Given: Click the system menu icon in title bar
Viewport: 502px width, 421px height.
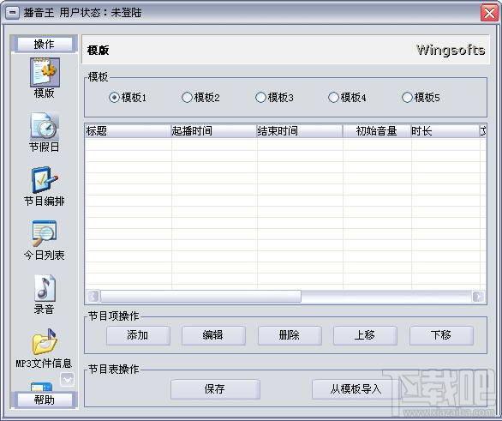Looking at the screenshot, I should click(x=12, y=13).
